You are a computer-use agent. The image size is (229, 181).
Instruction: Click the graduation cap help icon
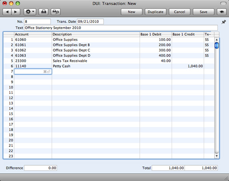click(222, 12)
